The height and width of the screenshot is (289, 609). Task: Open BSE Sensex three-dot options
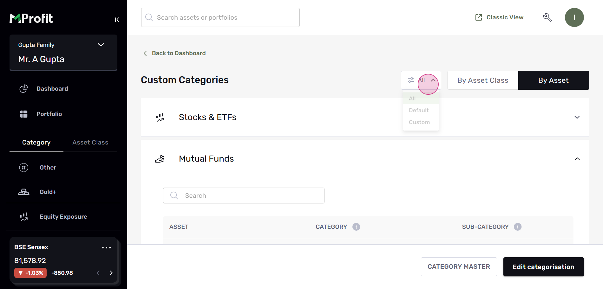(106, 247)
